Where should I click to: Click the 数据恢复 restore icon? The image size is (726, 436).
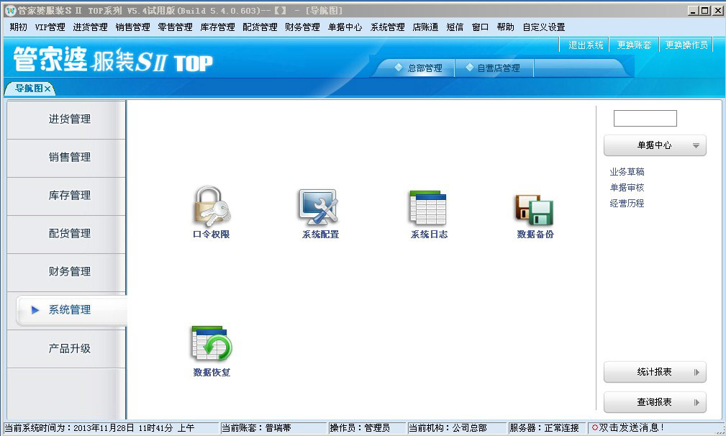[x=212, y=344]
